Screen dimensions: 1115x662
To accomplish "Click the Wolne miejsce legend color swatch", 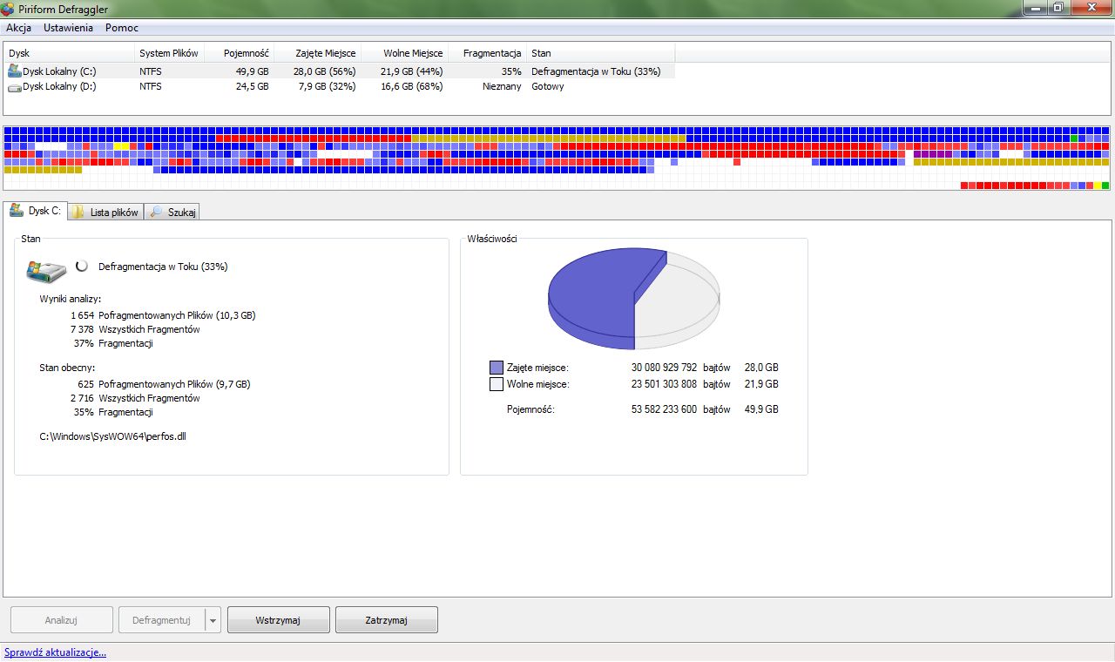I will 497,384.
